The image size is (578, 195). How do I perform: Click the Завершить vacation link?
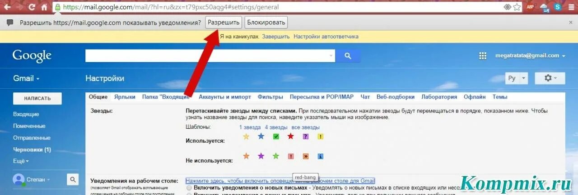point(275,36)
